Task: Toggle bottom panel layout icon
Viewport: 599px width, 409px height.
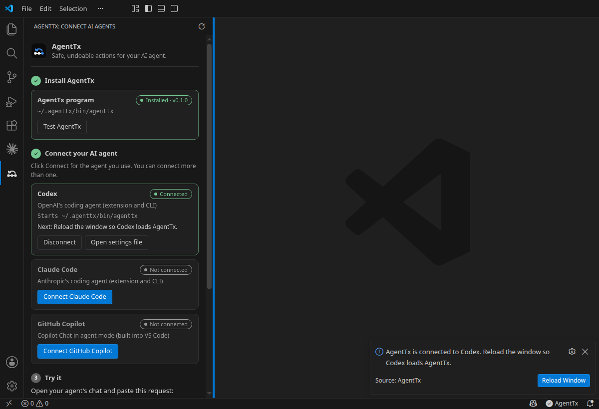Action: pos(161,8)
